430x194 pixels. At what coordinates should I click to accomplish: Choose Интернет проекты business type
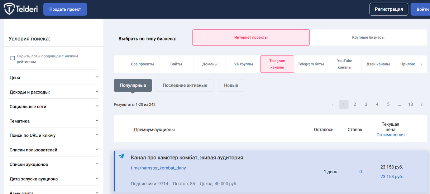(x=251, y=37)
